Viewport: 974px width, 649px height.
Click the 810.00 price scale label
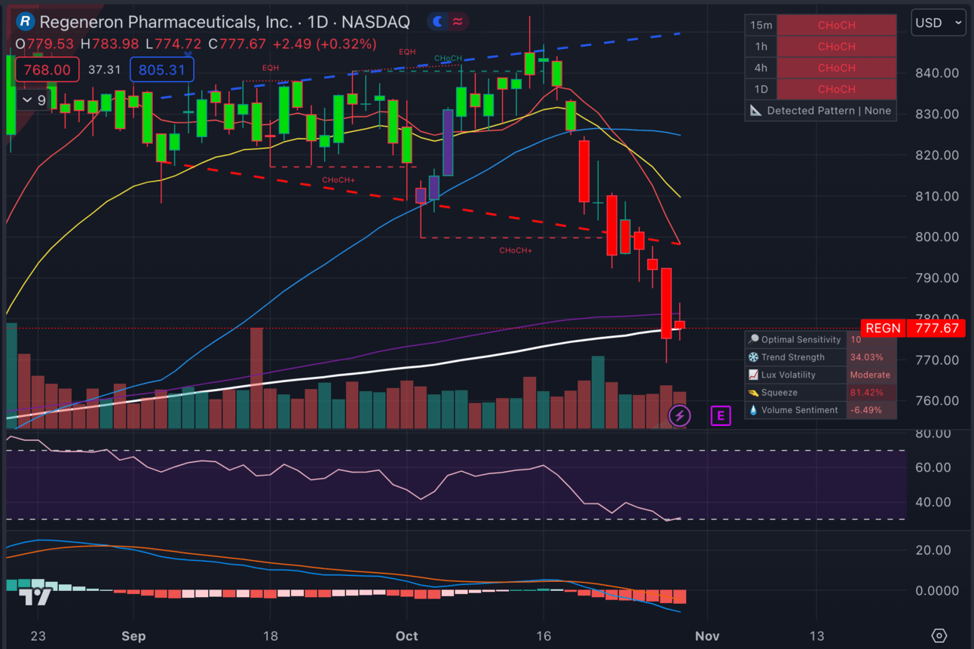click(936, 196)
